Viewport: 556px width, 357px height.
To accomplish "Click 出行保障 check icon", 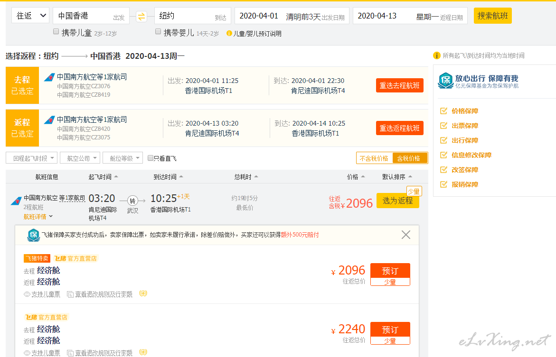I will [x=443, y=141].
